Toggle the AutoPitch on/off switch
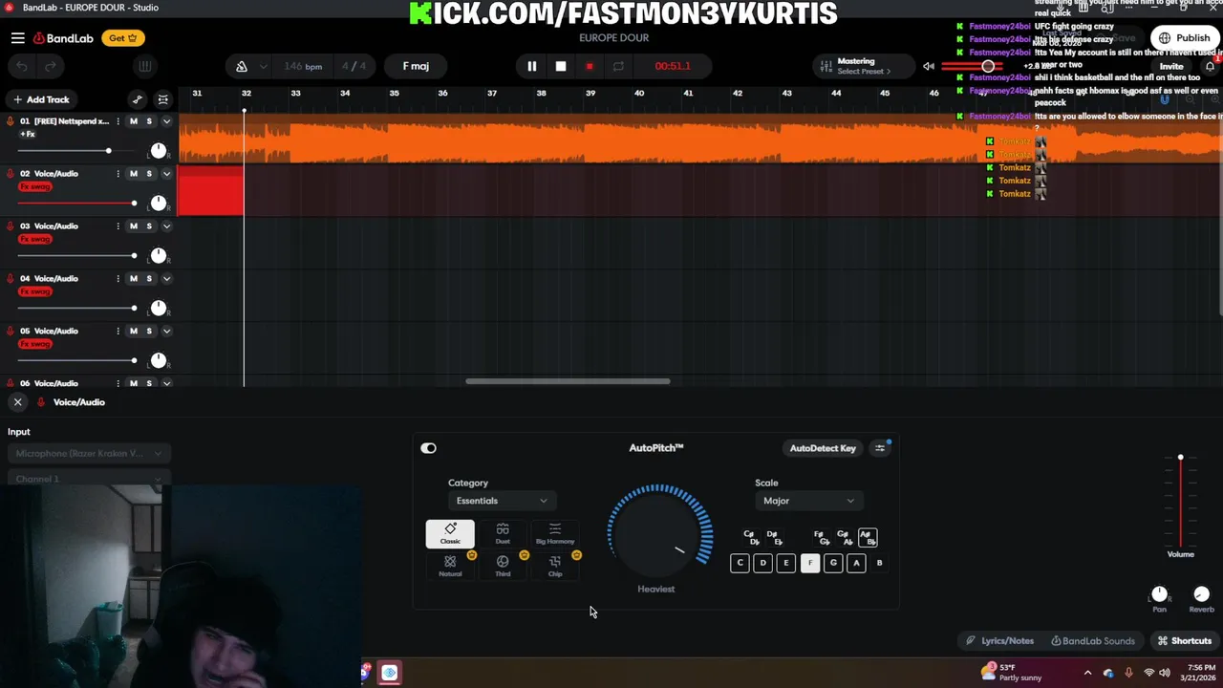This screenshot has width=1223, height=688. [428, 448]
